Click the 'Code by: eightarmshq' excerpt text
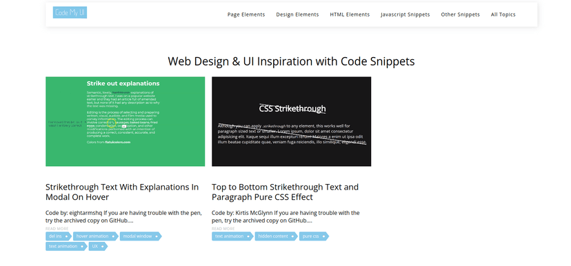The height and width of the screenshot is (266, 571). click(x=123, y=216)
